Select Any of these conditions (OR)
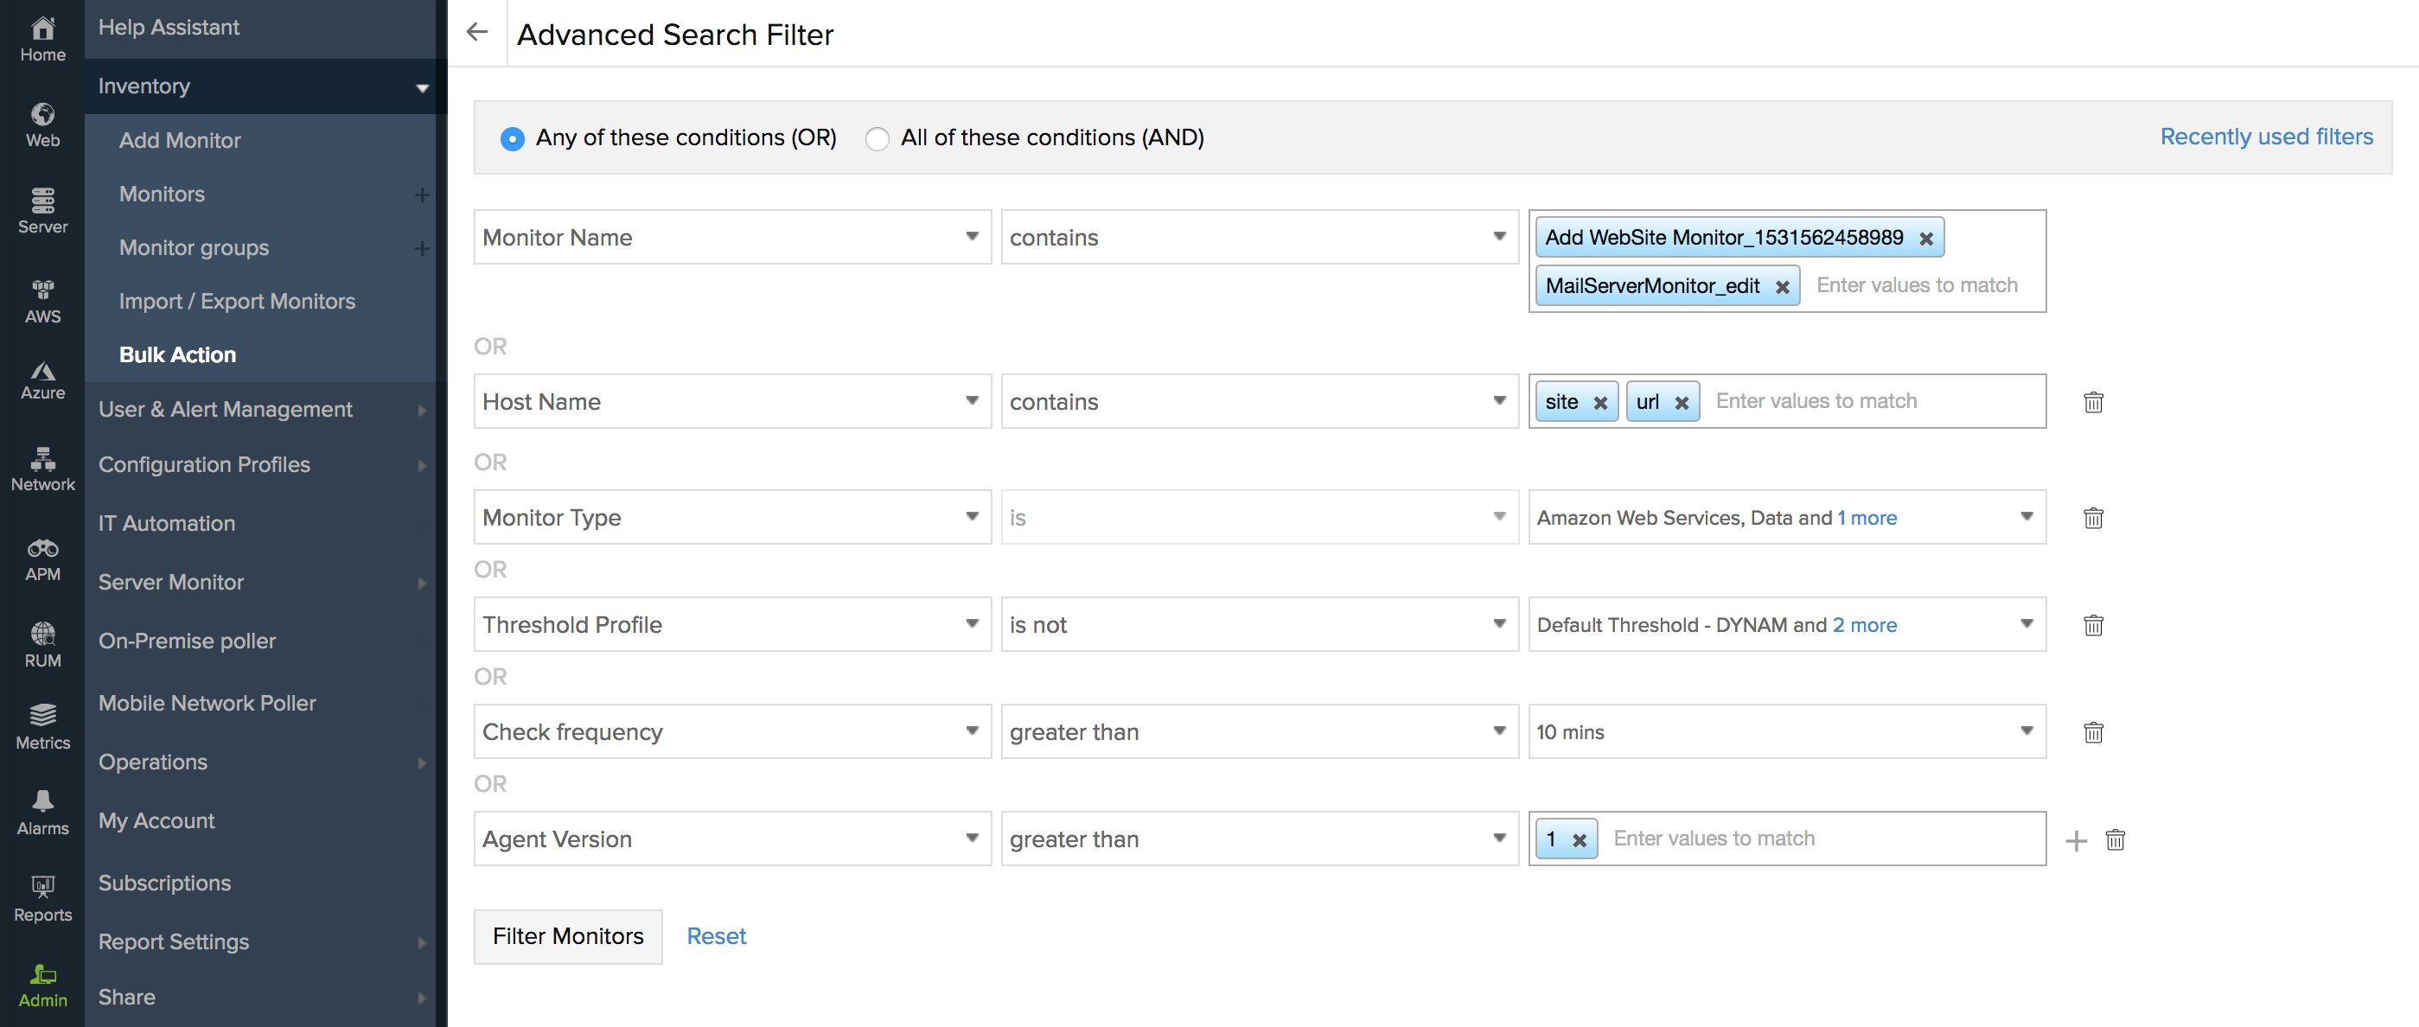This screenshot has width=2419, height=1027. [x=513, y=139]
